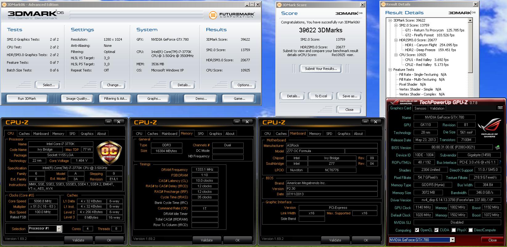
Task: Toggle the OpenCL checkbox in GPU-Z
Action: pyautogui.click(x=417, y=230)
